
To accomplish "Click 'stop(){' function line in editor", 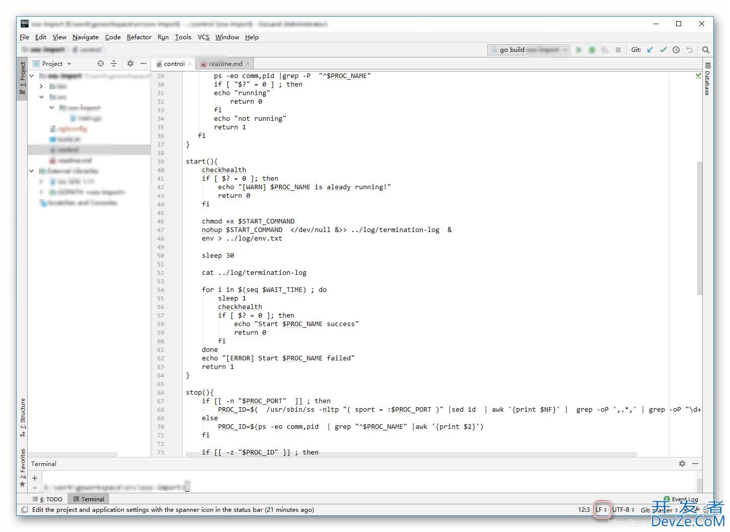I will click(x=199, y=393).
